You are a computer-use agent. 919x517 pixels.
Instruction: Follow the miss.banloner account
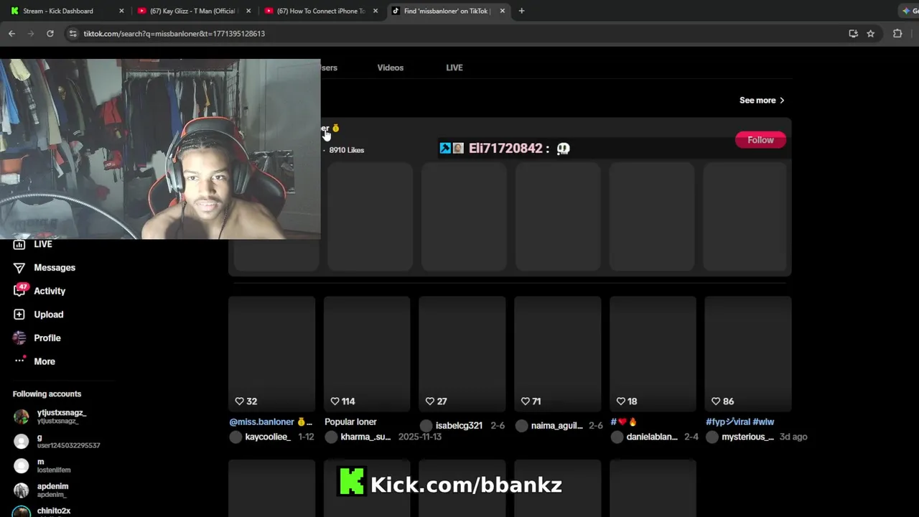[760, 140]
